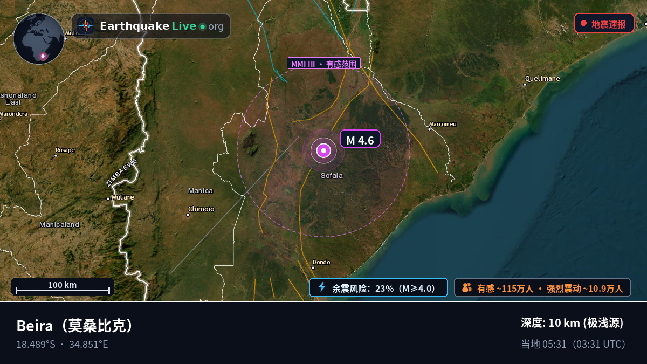Select the ZIMBABWE country label
Viewport: 647px width, 364px height.
click(122, 173)
